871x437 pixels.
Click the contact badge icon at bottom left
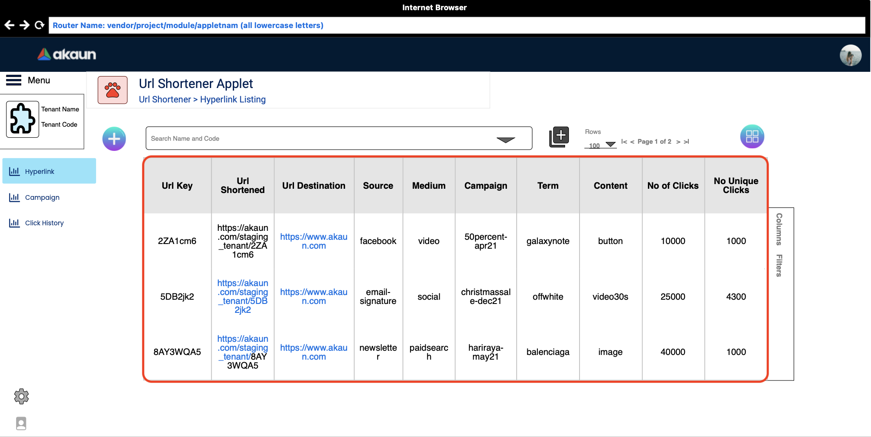[x=21, y=423]
